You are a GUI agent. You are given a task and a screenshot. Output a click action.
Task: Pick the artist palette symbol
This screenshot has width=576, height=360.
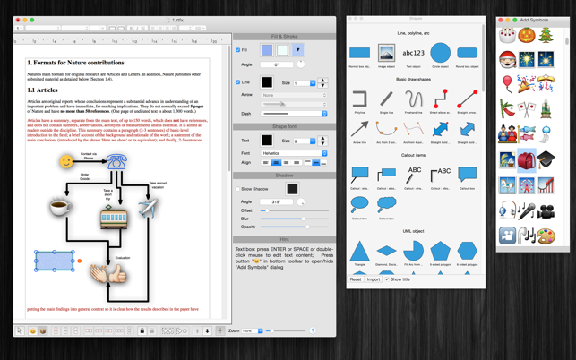point(546,236)
